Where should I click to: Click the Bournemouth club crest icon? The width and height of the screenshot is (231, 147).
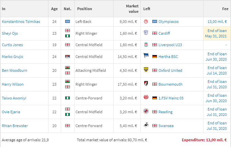[x=146, y=84]
